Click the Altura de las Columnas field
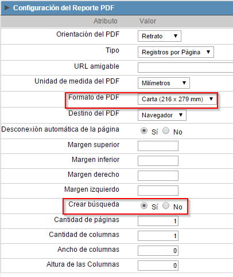 (158, 266)
